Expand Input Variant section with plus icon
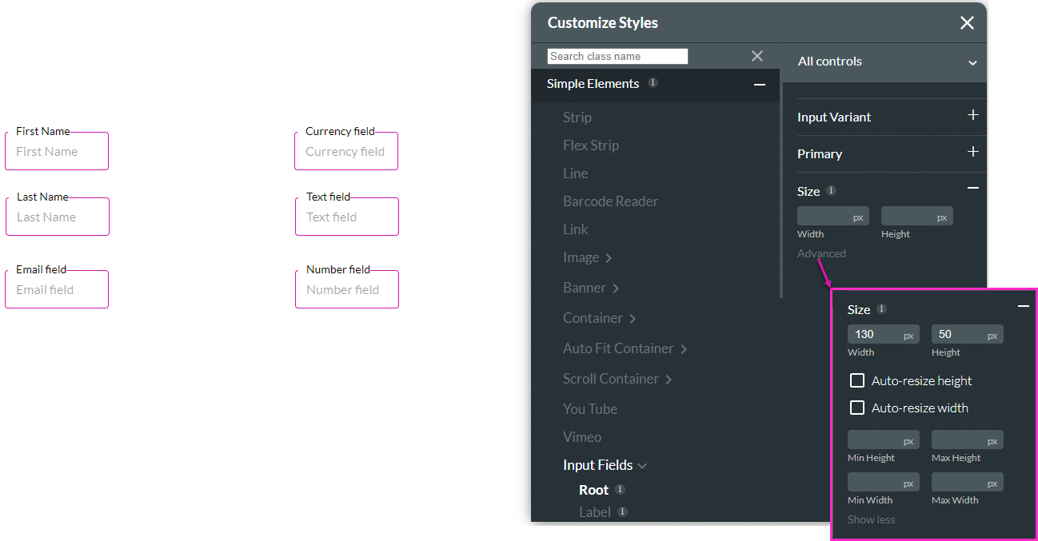The width and height of the screenshot is (1038, 541). 972,115
